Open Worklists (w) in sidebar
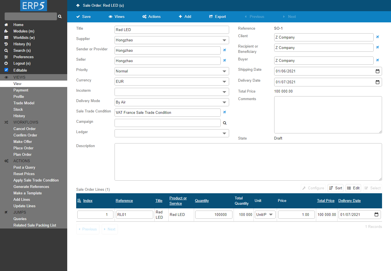The width and height of the screenshot is (391, 271). [x=24, y=37]
